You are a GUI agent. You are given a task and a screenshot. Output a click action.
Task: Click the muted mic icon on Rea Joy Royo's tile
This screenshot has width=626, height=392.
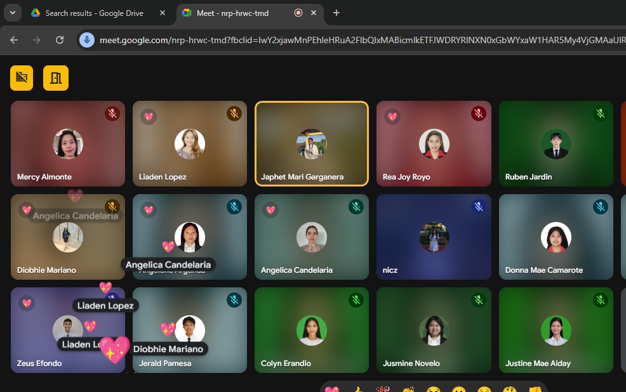click(x=479, y=114)
